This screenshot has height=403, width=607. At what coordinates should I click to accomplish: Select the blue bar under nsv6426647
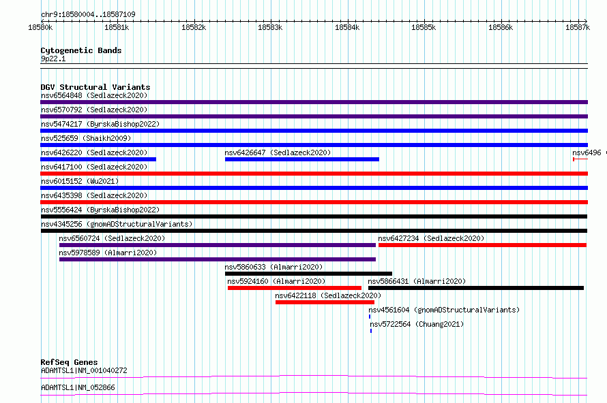click(302, 159)
